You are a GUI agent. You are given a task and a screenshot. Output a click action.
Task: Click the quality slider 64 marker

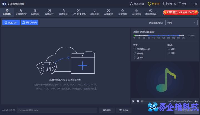coord(144,36)
